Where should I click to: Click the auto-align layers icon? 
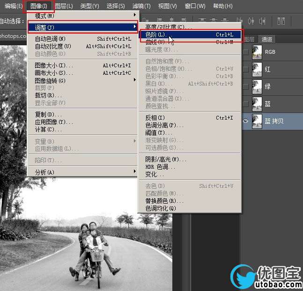[x=281, y=21]
